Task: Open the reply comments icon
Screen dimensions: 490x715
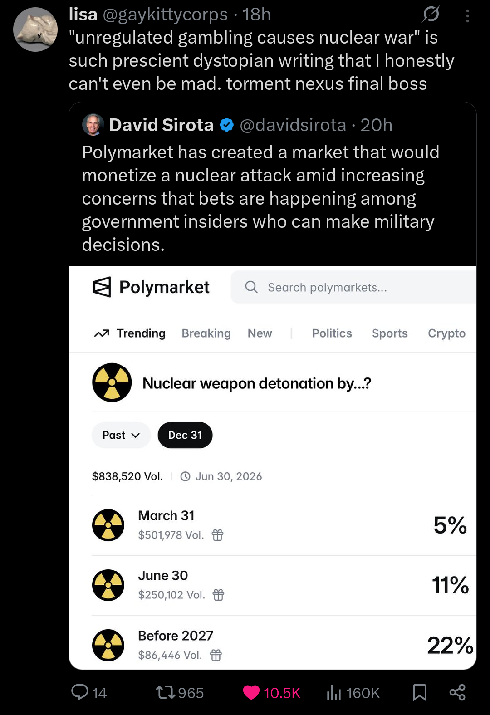Action: point(80,692)
